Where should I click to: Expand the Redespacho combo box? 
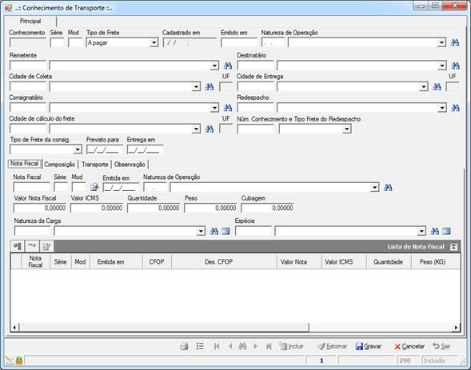pos(442,108)
